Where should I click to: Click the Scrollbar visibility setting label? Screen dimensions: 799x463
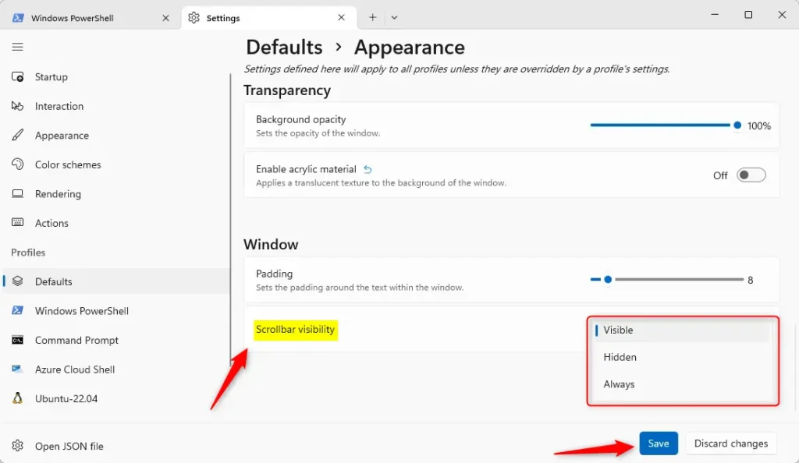[x=295, y=330]
